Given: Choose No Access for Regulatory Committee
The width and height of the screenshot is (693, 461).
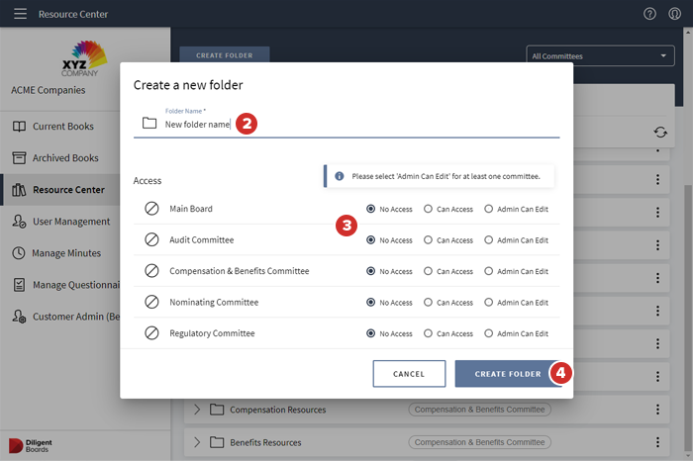Looking at the screenshot, I should click(x=371, y=334).
